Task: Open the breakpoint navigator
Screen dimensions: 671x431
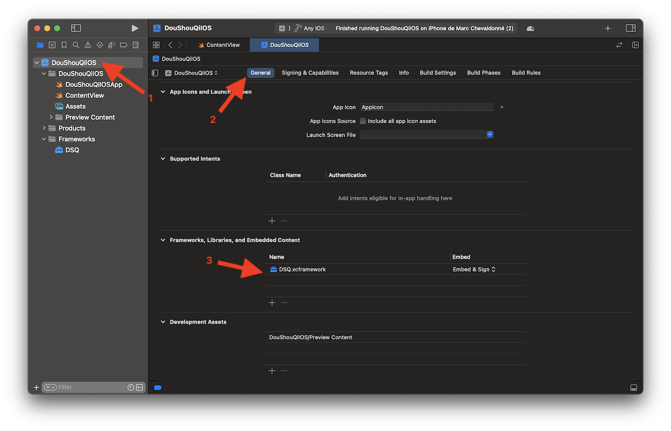Action: pos(124,45)
